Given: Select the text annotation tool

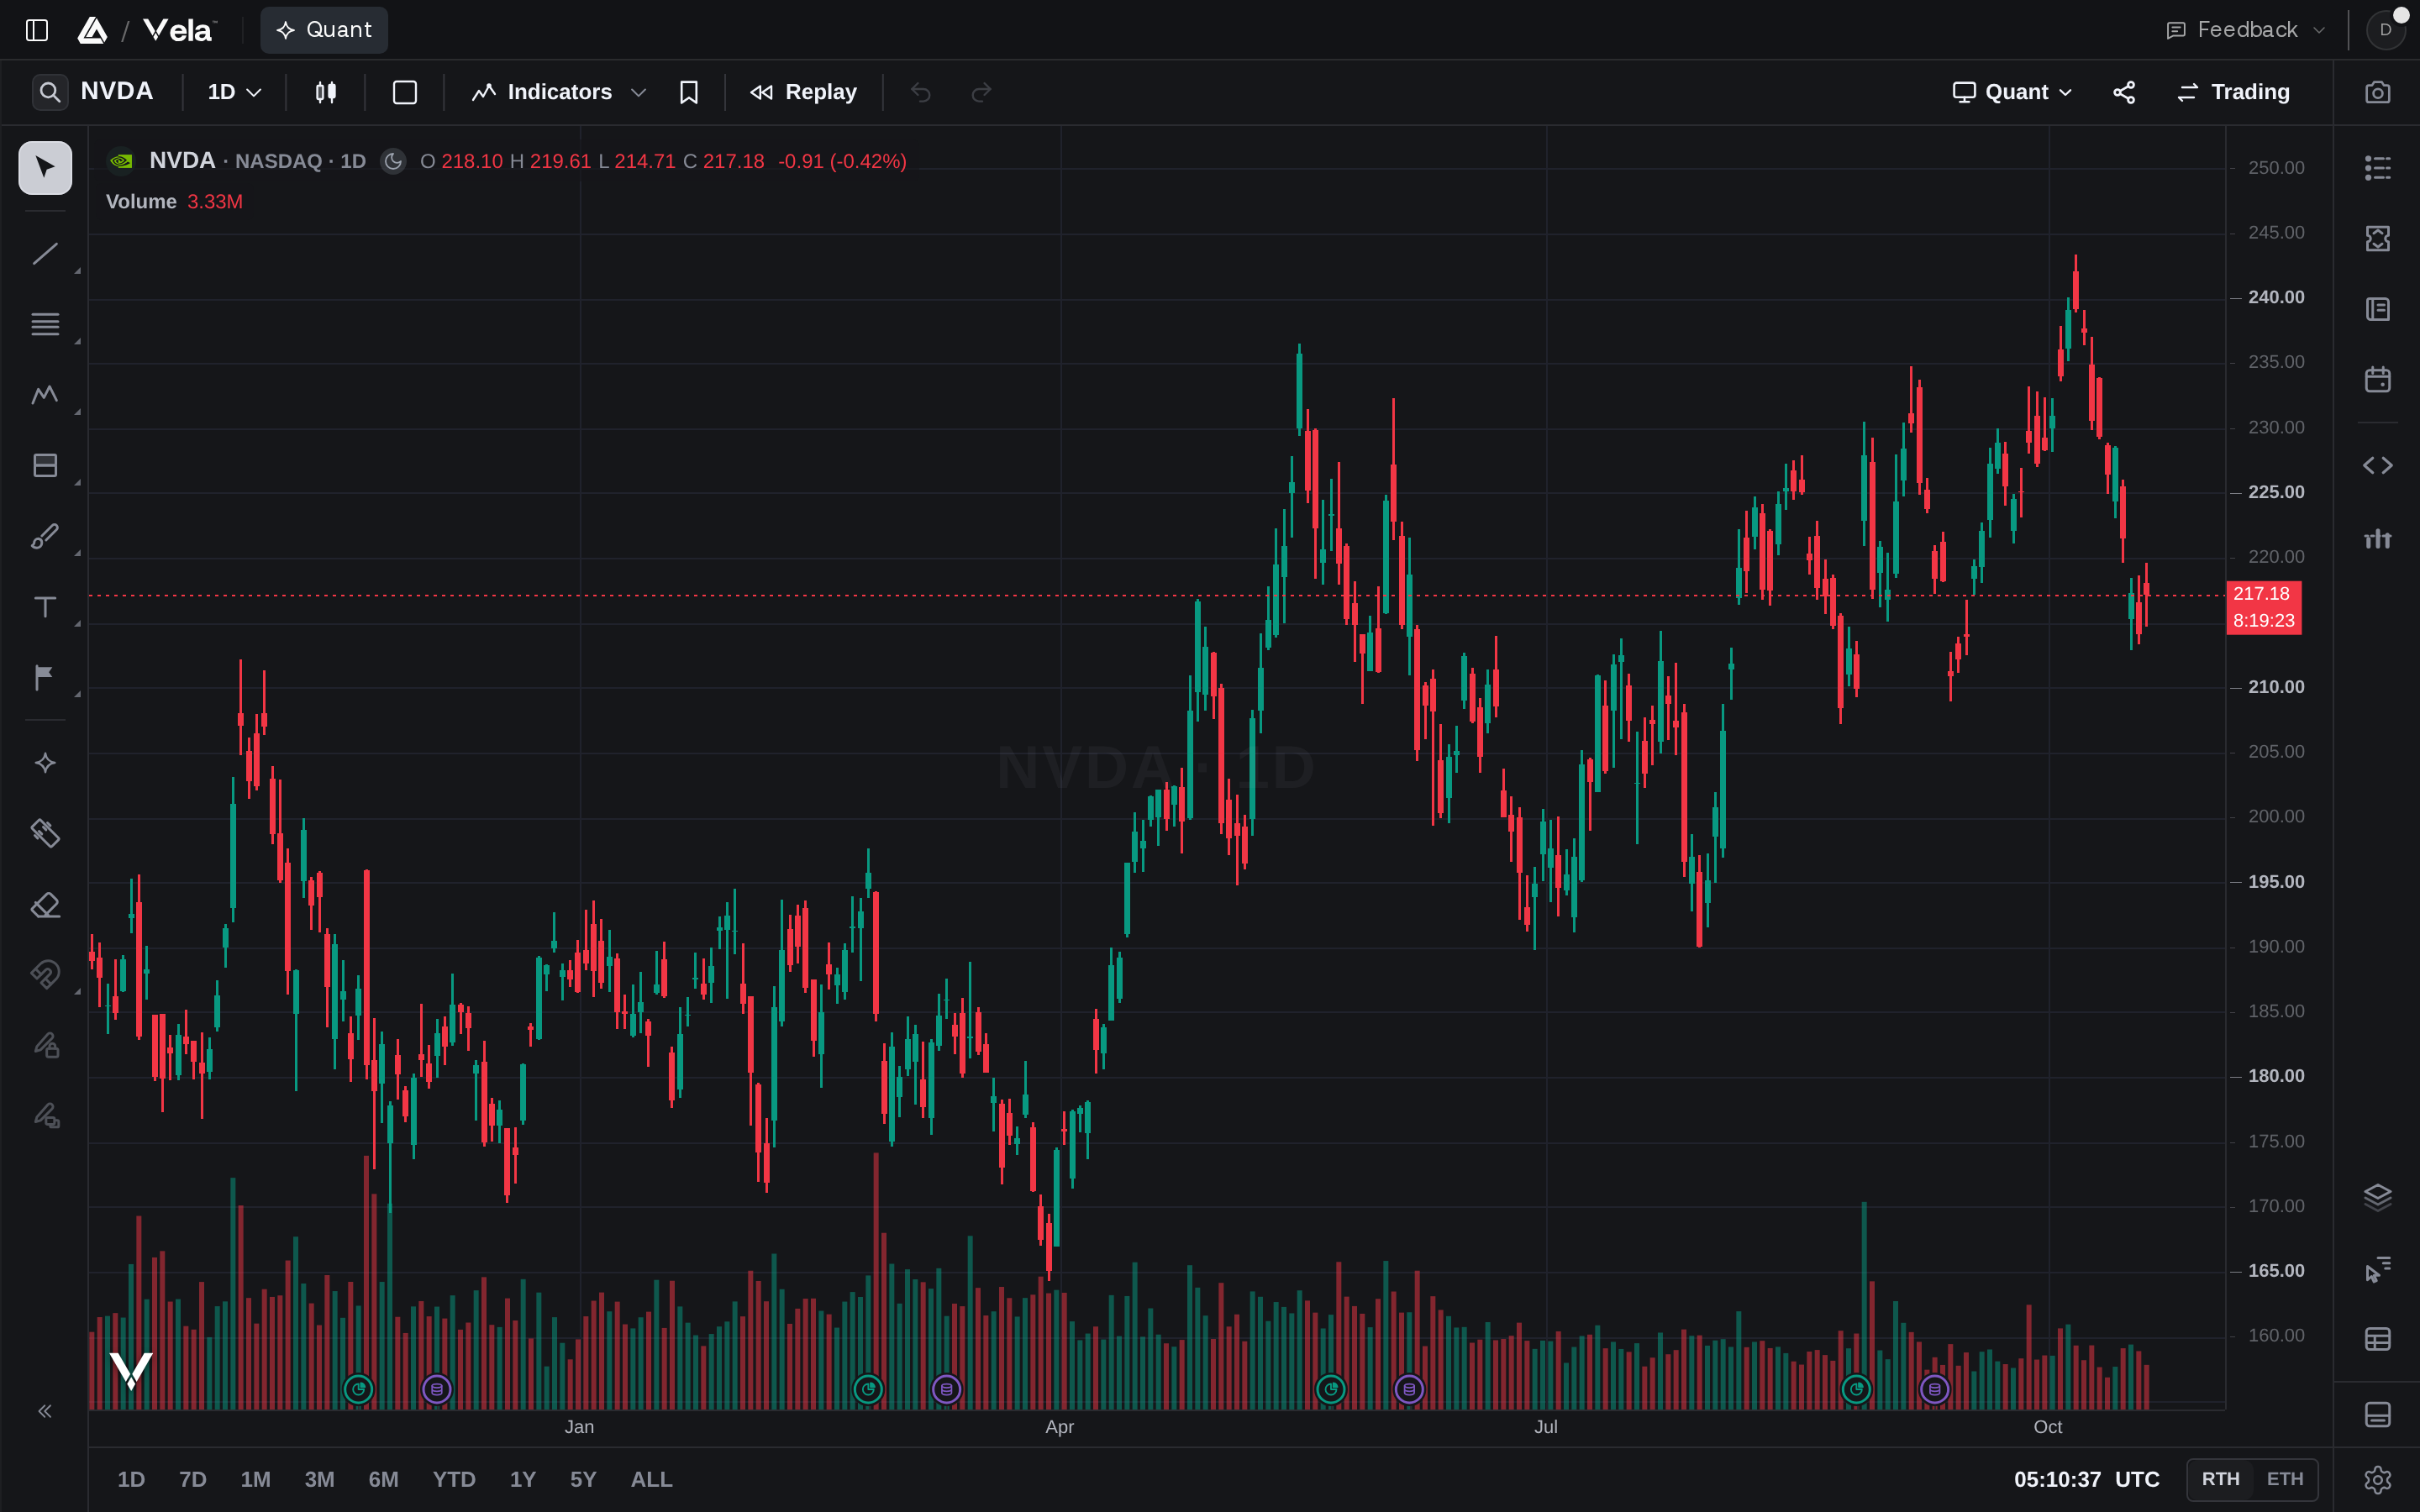Looking at the screenshot, I should [45, 607].
